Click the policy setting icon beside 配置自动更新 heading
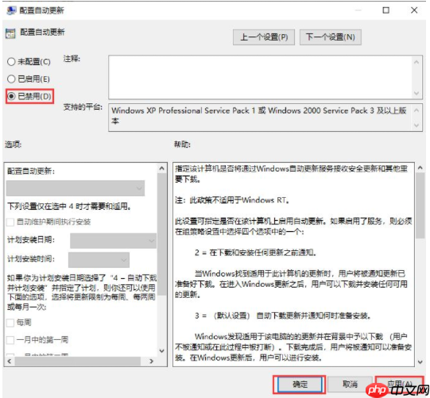Screen dimensions: 430x398 10,33
